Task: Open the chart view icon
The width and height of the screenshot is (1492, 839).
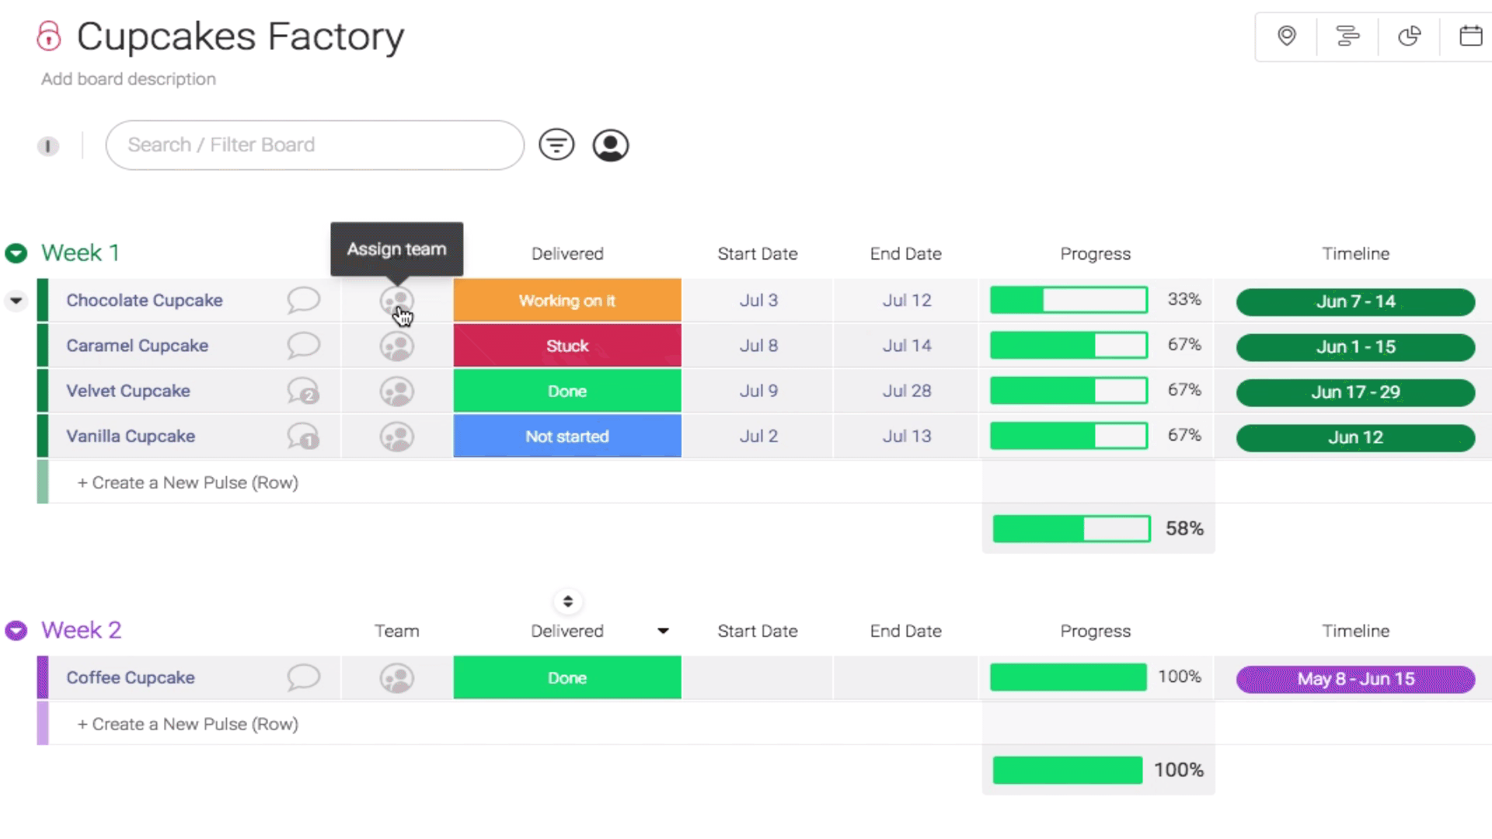Action: 1409,36
